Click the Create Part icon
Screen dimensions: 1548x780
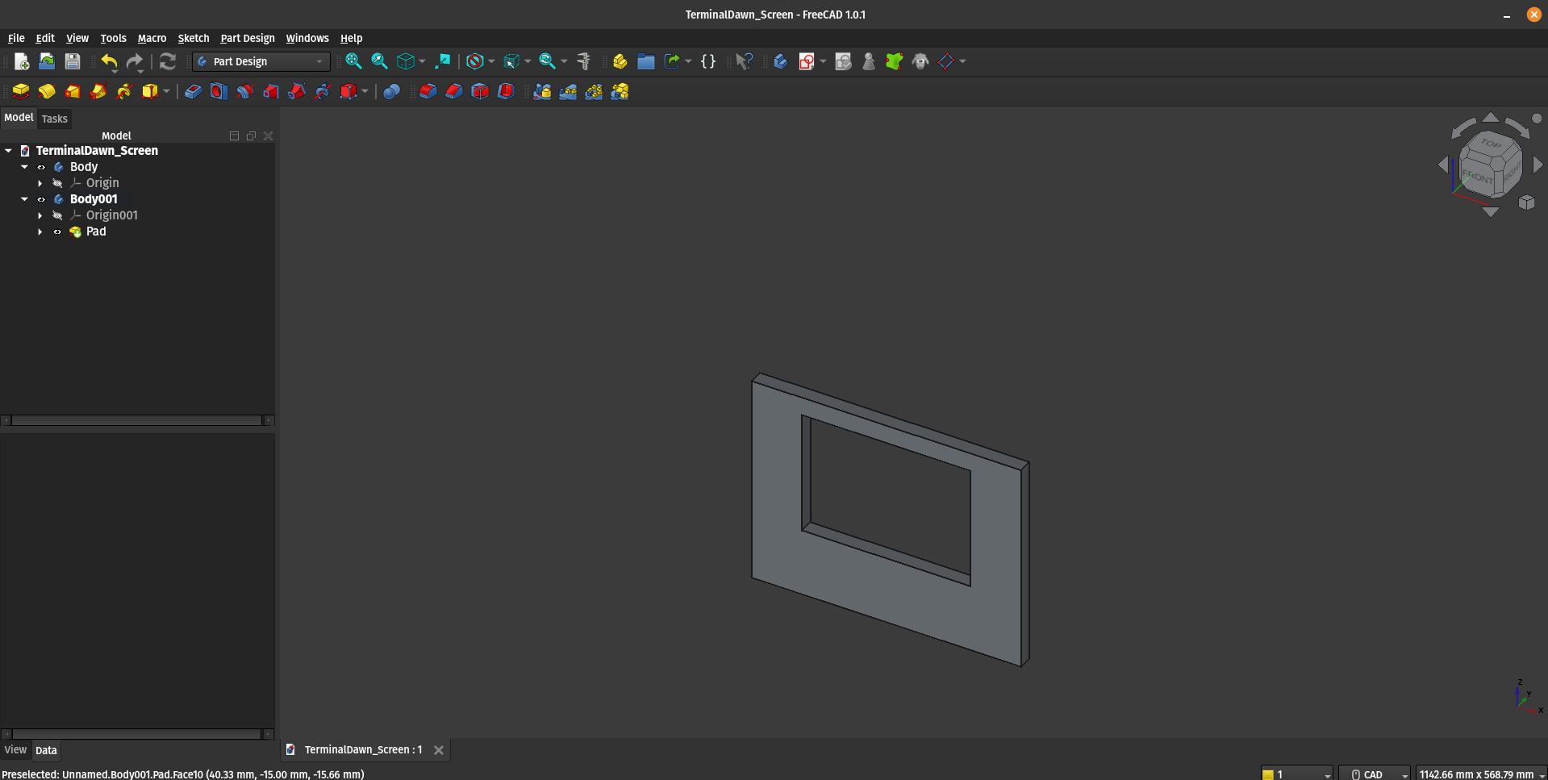620,61
